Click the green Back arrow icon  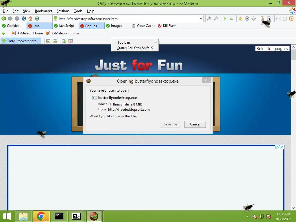click(3, 18)
